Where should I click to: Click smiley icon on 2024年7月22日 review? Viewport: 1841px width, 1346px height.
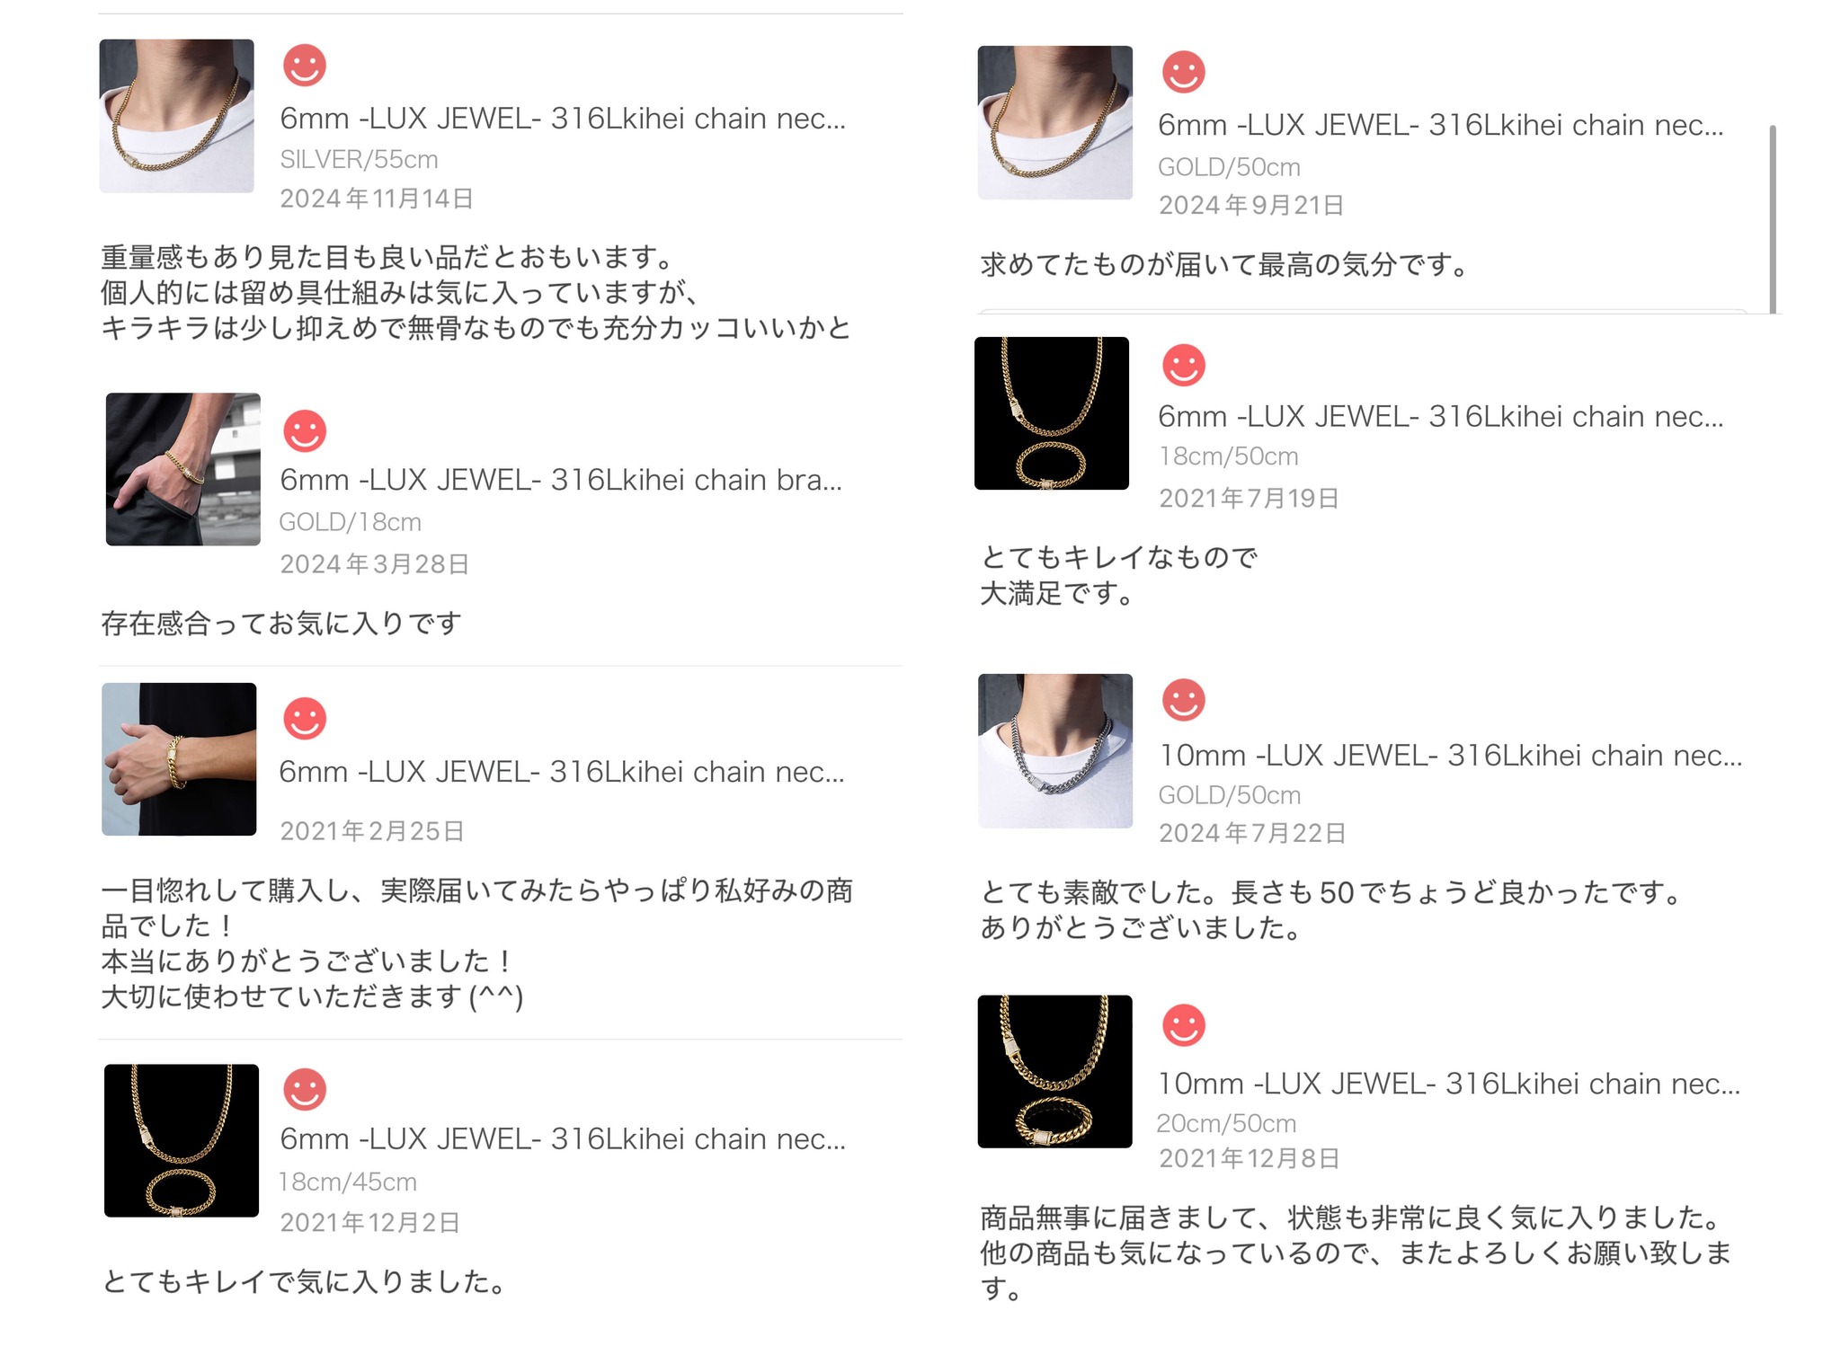1184,700
